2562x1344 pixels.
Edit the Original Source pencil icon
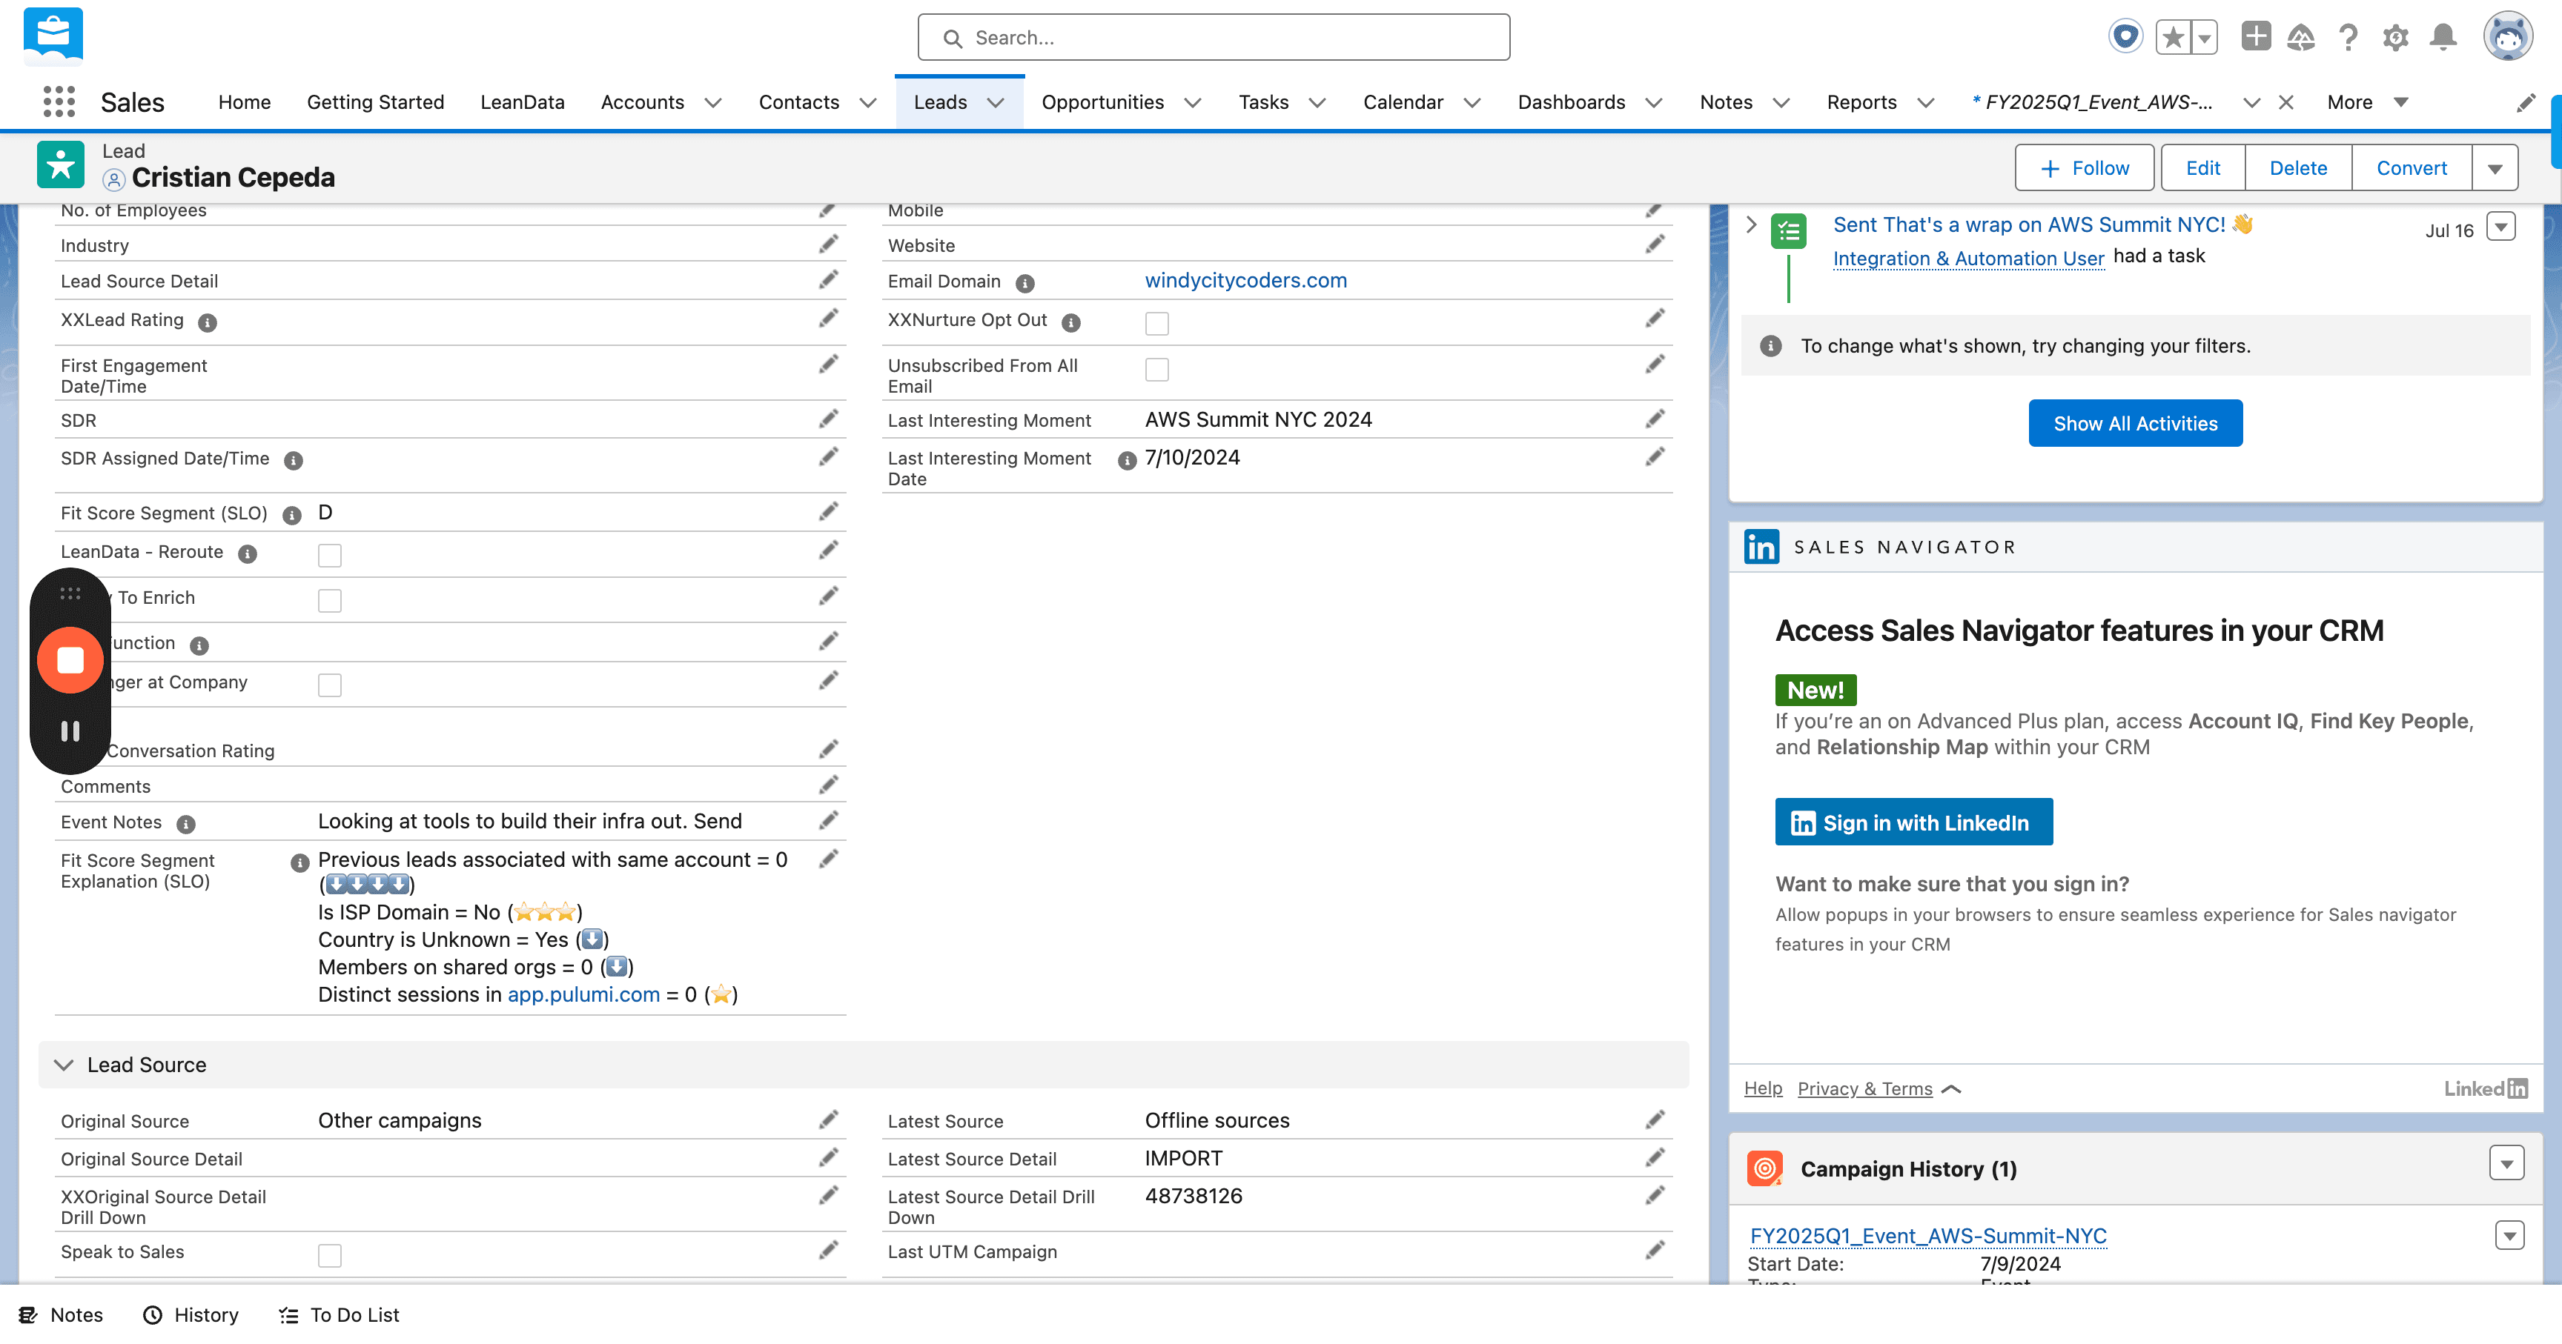(827, 1120)
